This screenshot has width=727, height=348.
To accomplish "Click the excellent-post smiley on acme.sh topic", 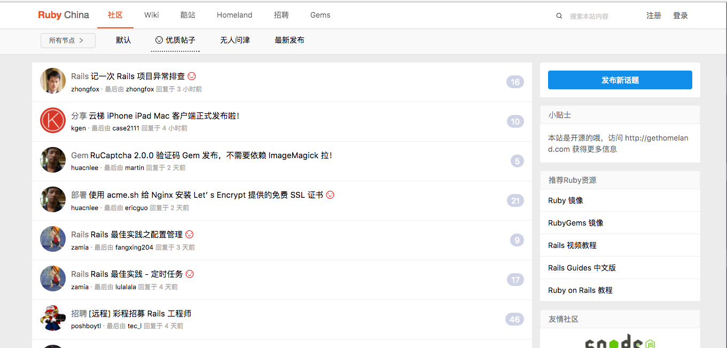I will [330, 195].
